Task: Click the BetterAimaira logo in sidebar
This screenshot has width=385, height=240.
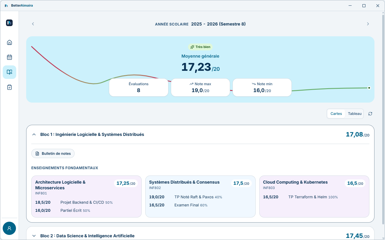Action: coord(9,23)
